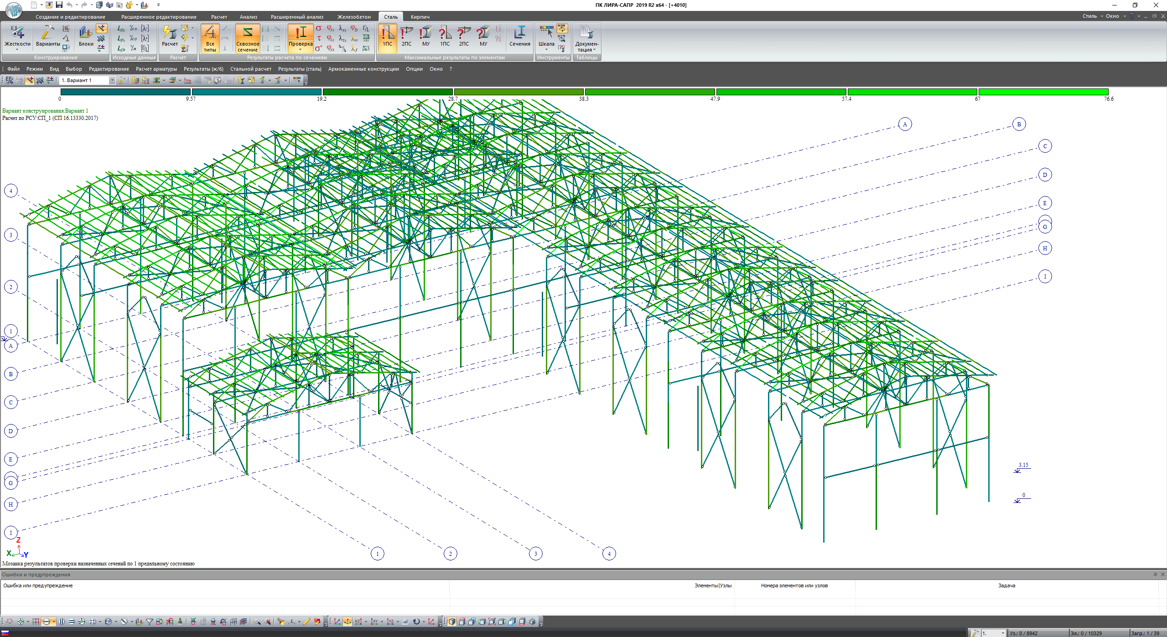Click the sigma normal stress icon

[x=319, y=28]
